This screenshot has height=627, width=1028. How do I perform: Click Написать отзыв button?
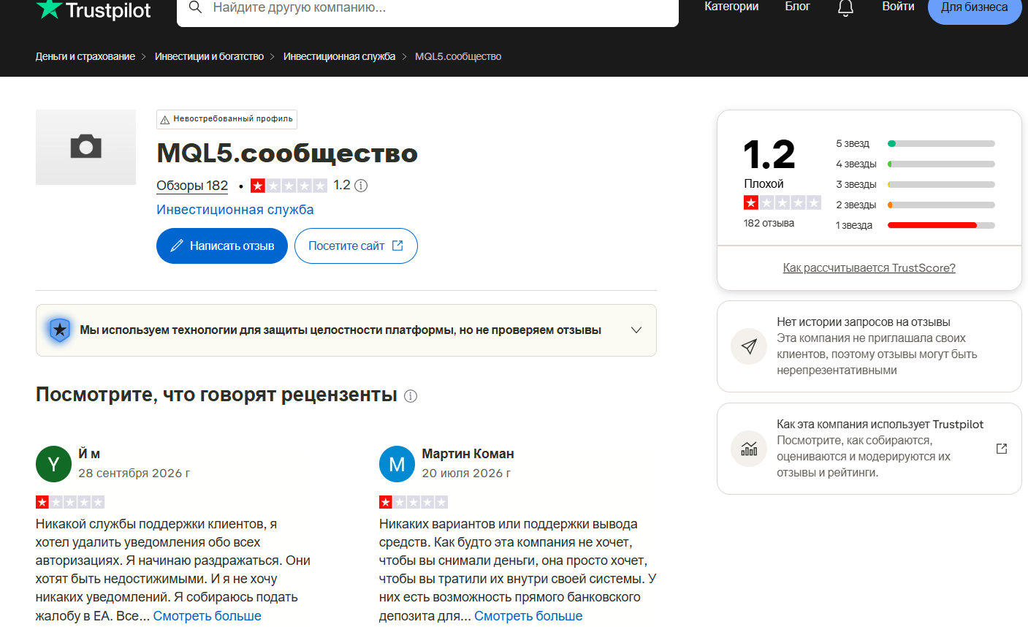click(222, 246)
